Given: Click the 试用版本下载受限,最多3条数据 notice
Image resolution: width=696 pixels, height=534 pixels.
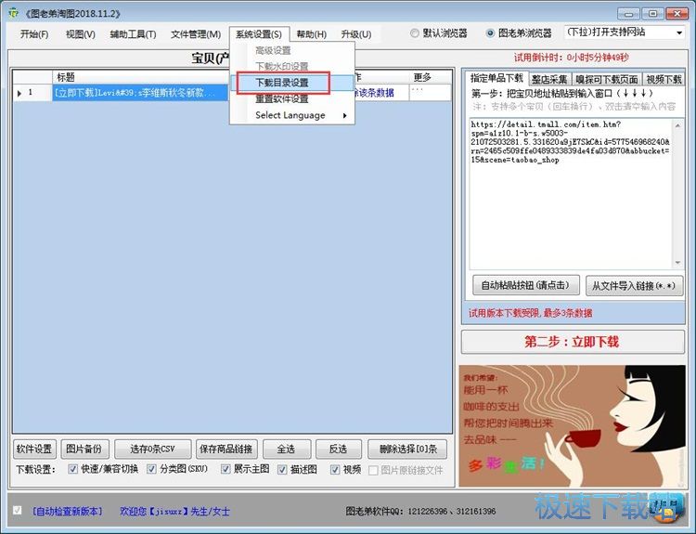Looking at the screenshot, I should pyautogui.click(x=530, y=313).
